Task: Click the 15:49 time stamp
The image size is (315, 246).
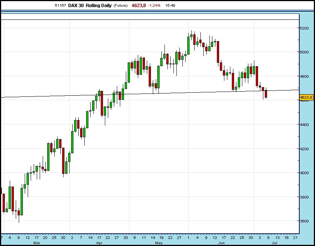Action: [170, 6]
